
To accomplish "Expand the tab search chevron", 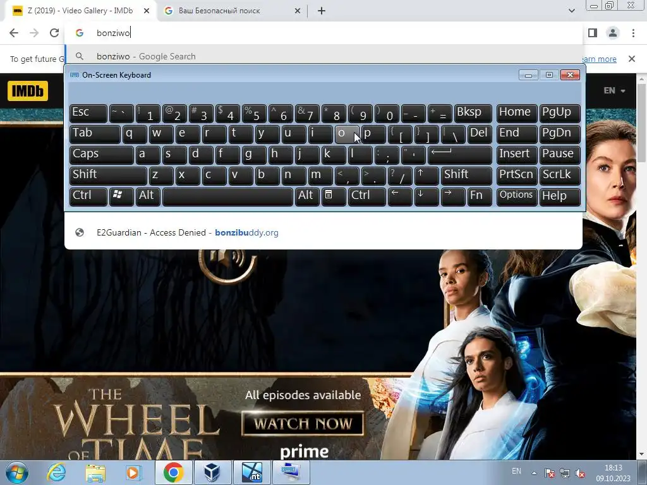I will [x=571, y=11].
